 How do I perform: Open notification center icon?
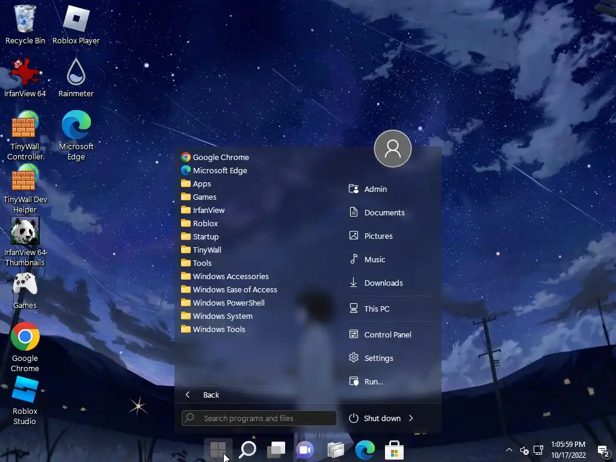tap(603, 451)
